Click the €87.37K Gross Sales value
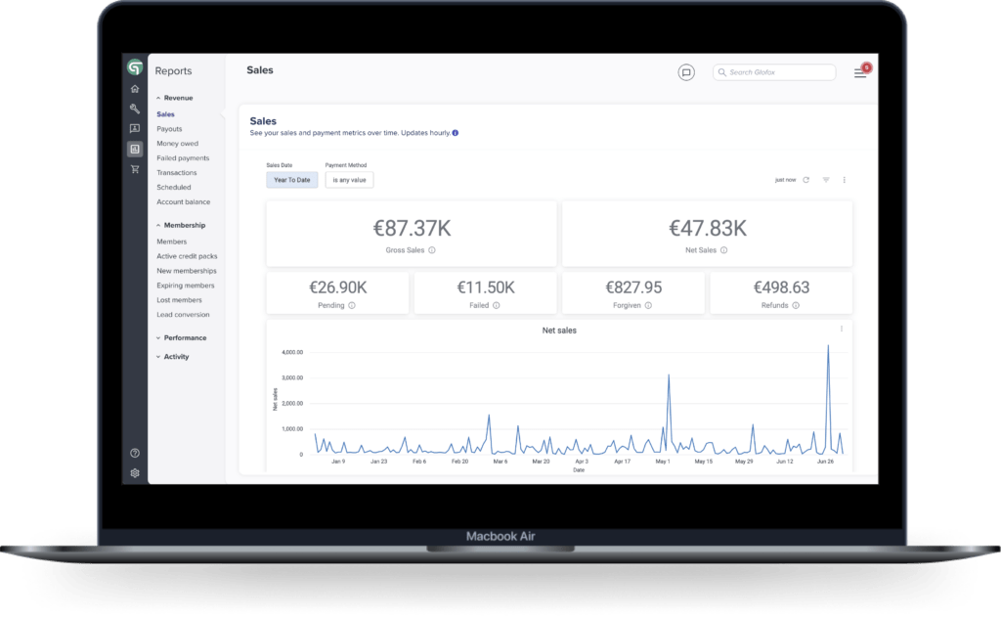 click(x=412, y=229)
